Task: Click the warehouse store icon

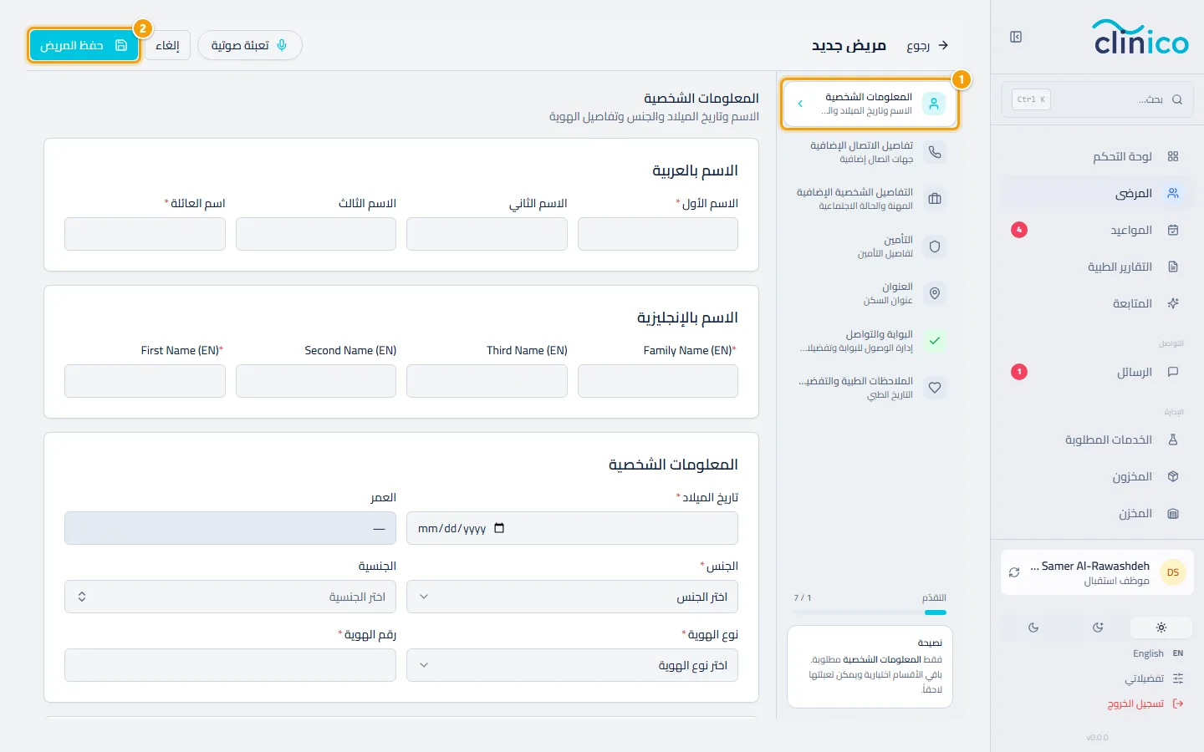Action: click(x=1173, y=513)
